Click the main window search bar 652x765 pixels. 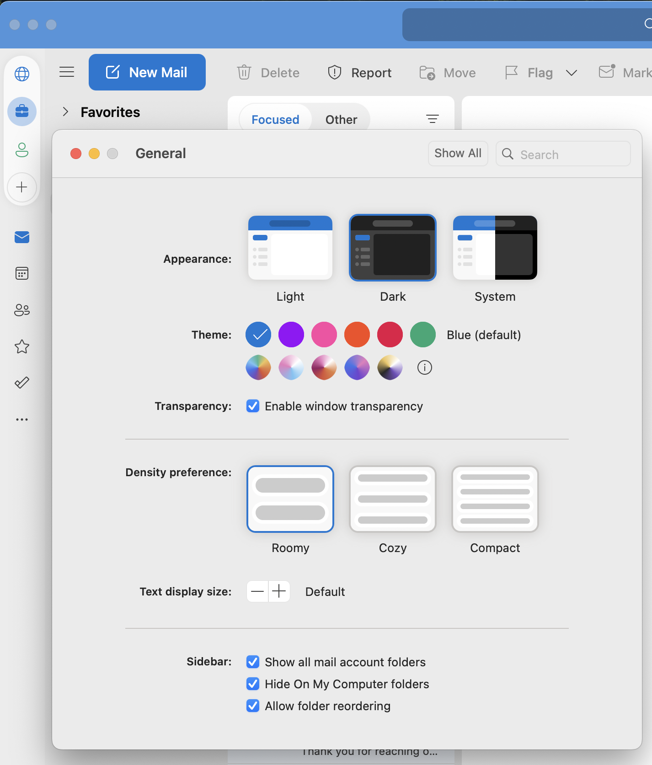(527, 24)
